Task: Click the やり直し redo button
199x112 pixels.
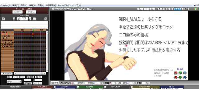Action: tap(31, 12)
